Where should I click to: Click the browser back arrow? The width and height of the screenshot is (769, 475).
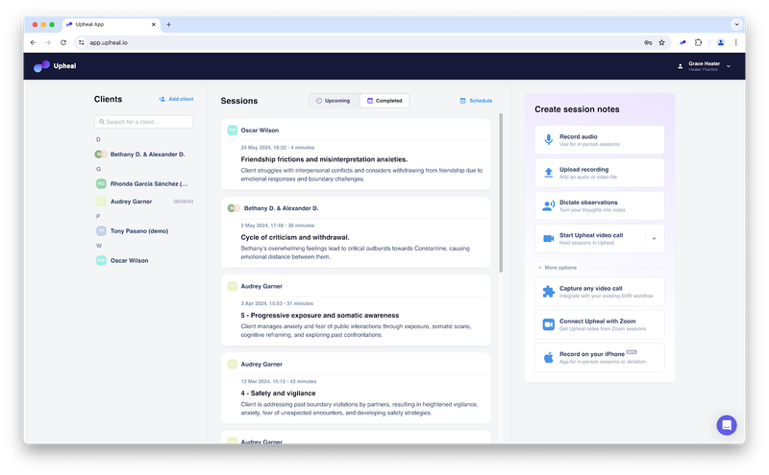(33, 42)
